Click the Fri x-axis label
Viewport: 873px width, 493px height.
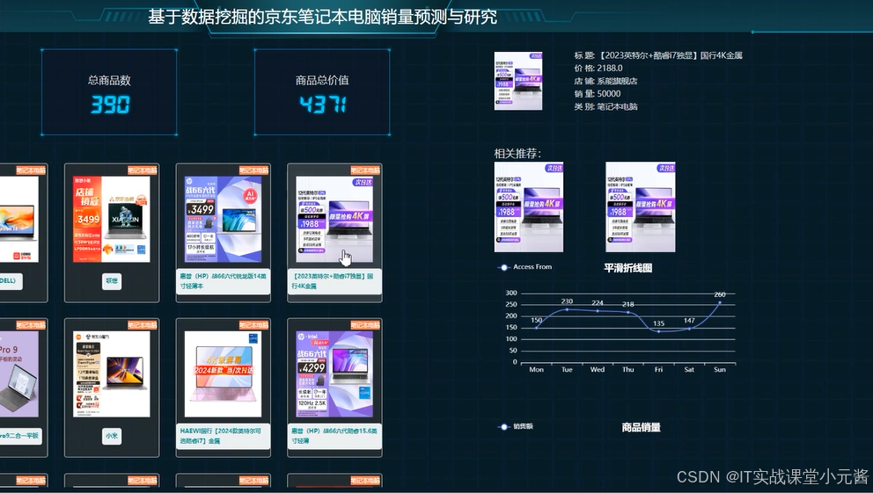tap(658, 370)
